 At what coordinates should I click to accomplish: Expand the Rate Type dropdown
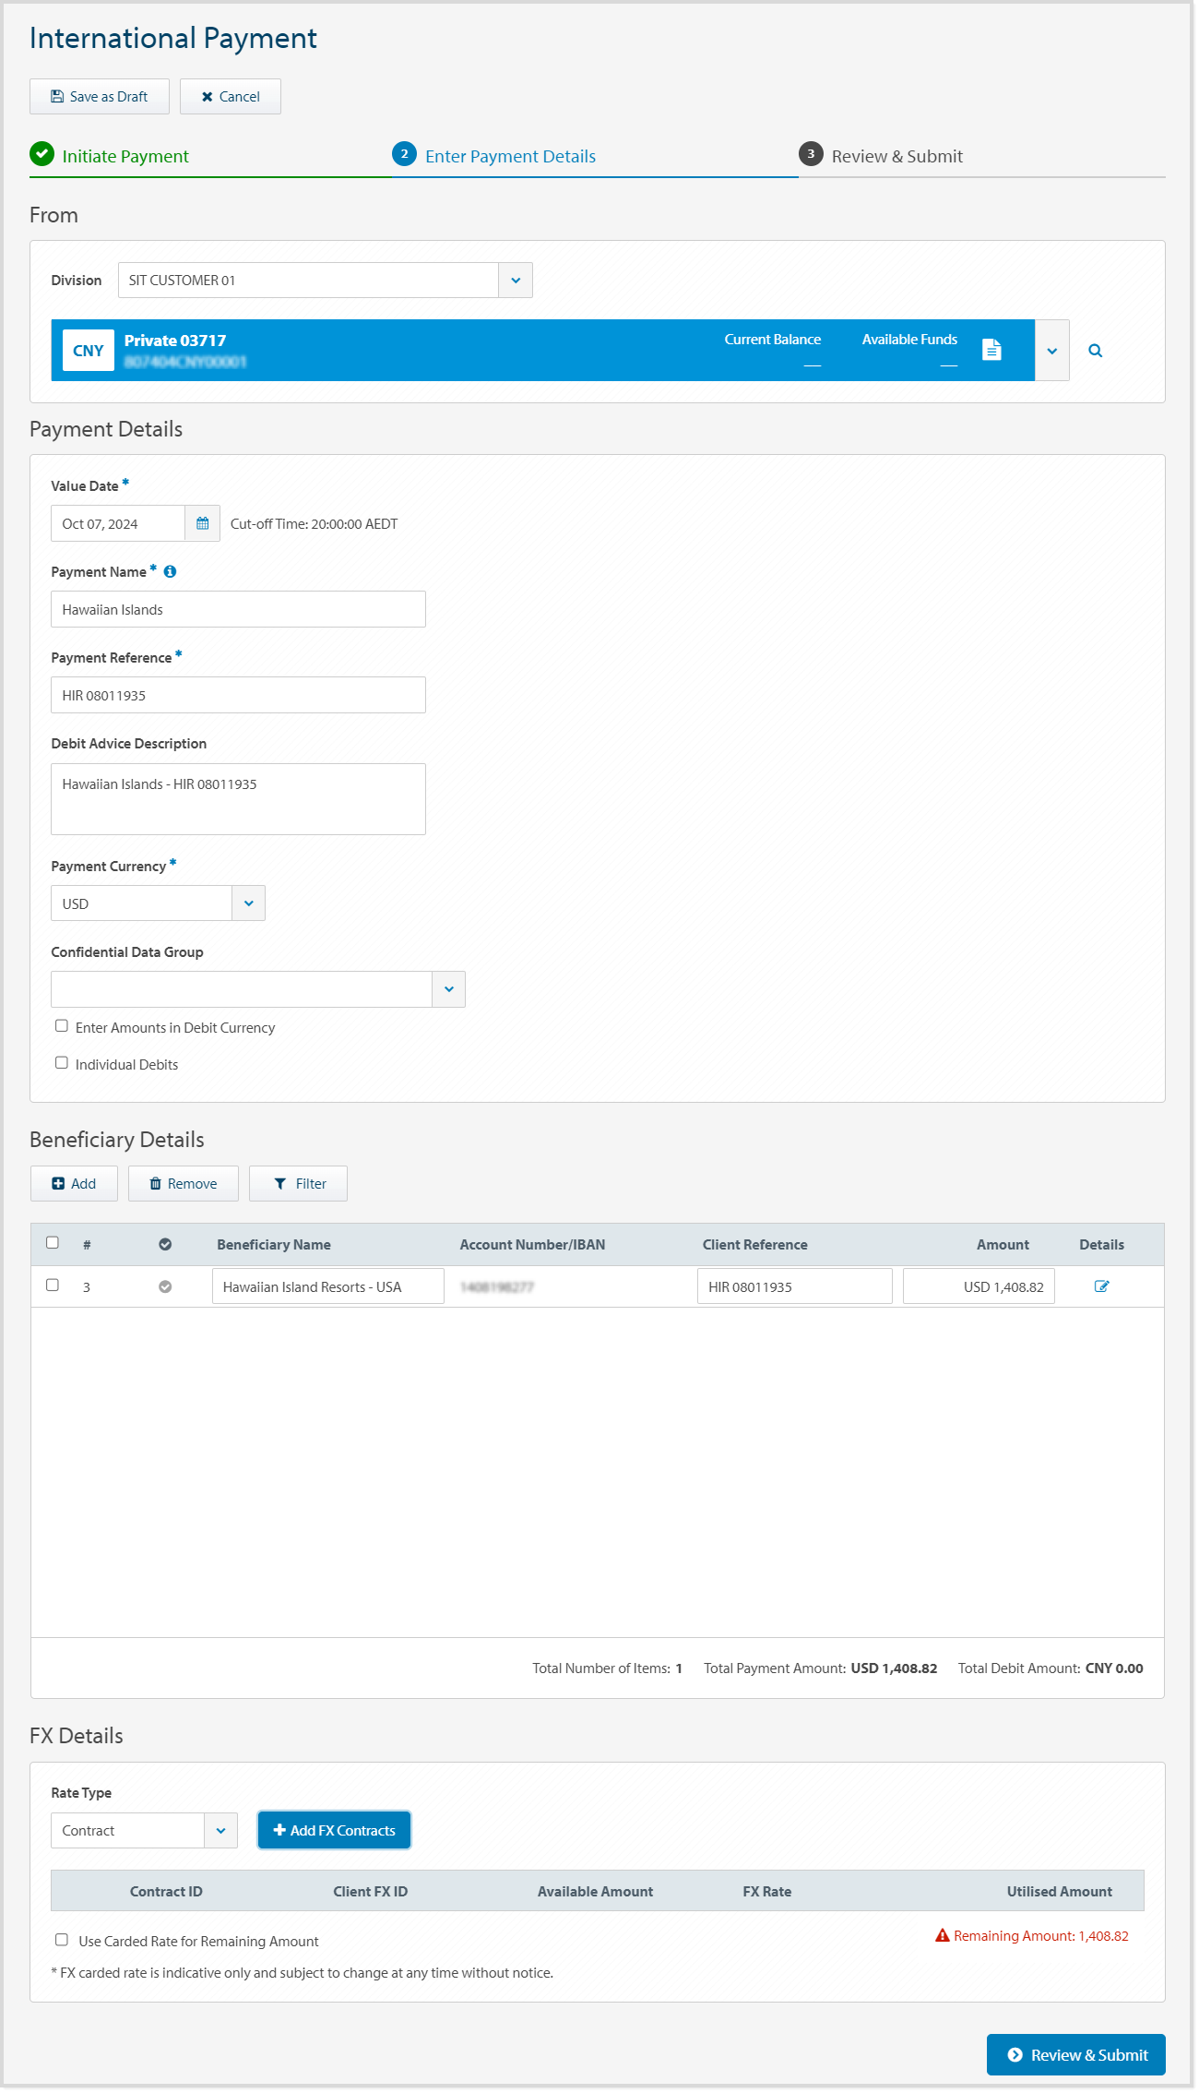pos(220,1831)
